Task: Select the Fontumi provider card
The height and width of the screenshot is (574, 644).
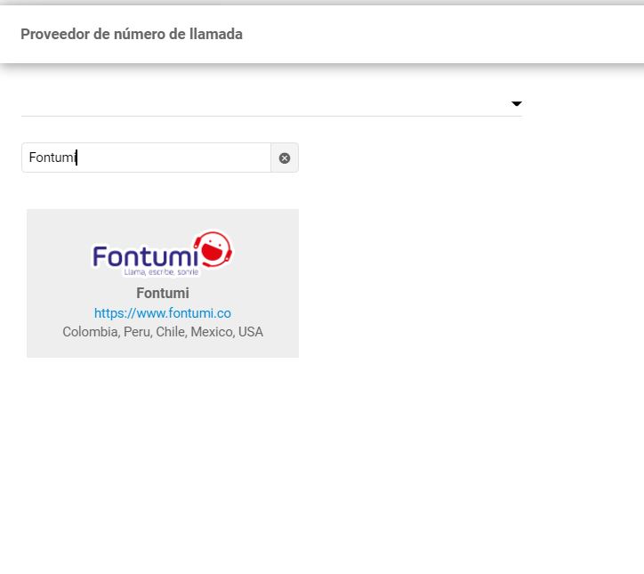Action: 163,283
